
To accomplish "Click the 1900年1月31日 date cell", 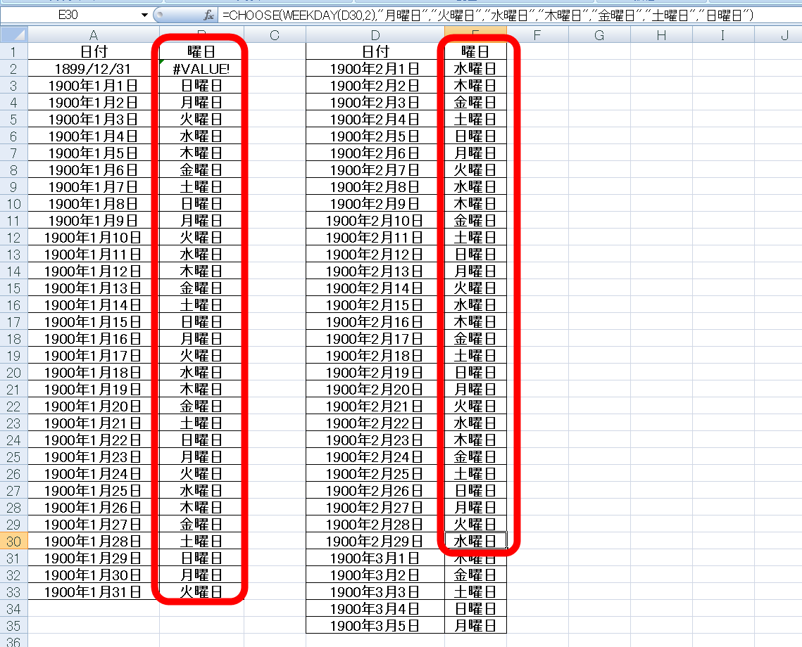I will [x=94, y=591].
